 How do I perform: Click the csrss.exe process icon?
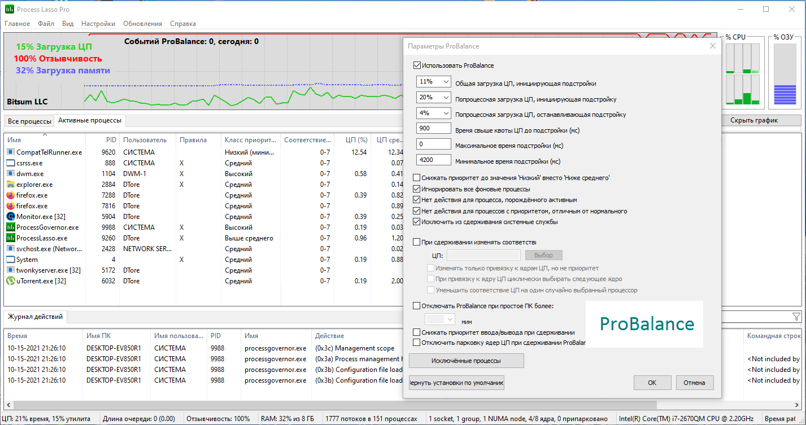[11, 163]
